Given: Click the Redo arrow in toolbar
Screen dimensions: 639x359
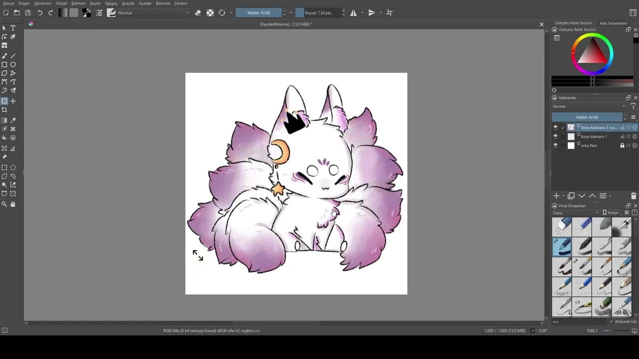Looking at the screenshot, I should coord(50,13).
